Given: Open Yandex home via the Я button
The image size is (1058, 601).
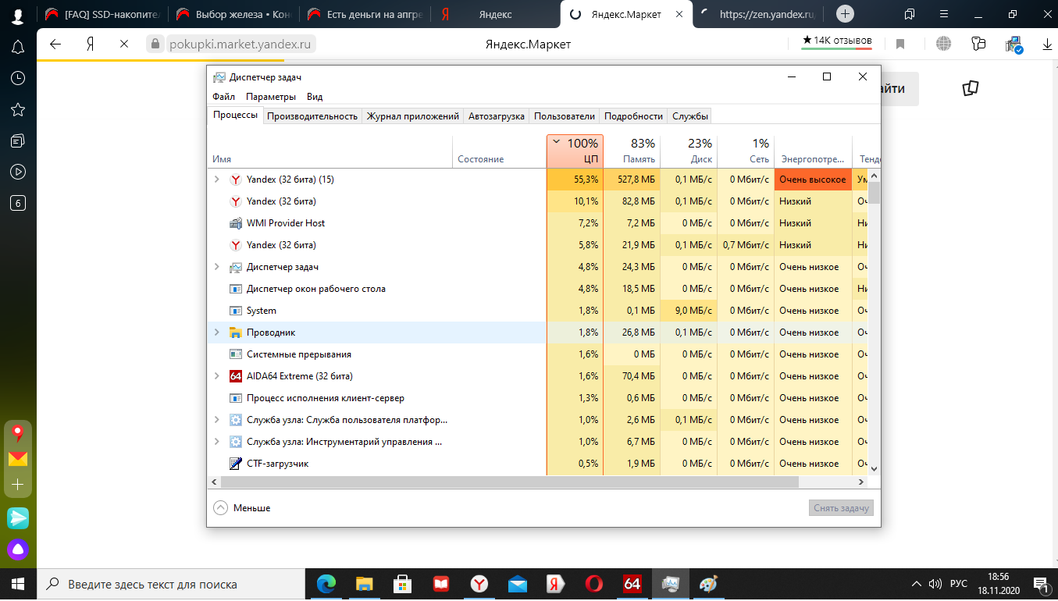Looking at the screenshot, I should (91, 44).
